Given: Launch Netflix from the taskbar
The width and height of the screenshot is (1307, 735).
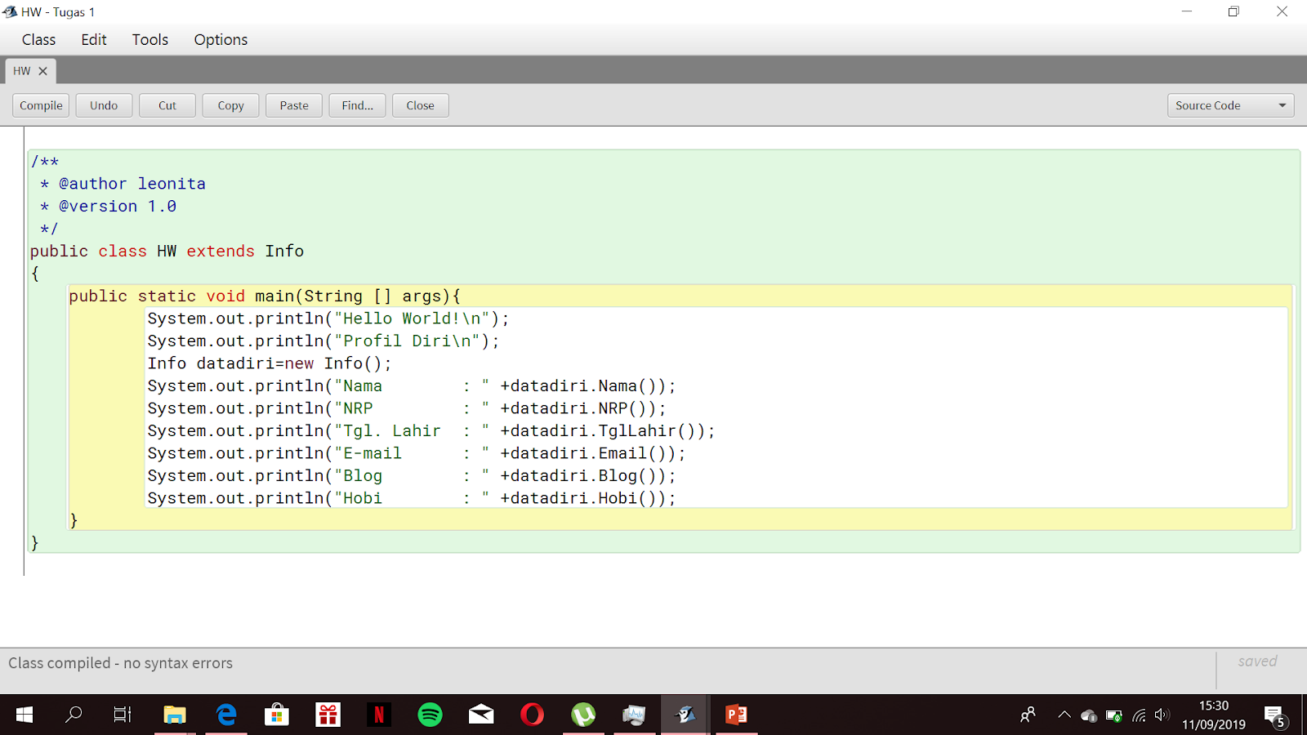Looking at the screenshot, I should click(x=379, y=715).
